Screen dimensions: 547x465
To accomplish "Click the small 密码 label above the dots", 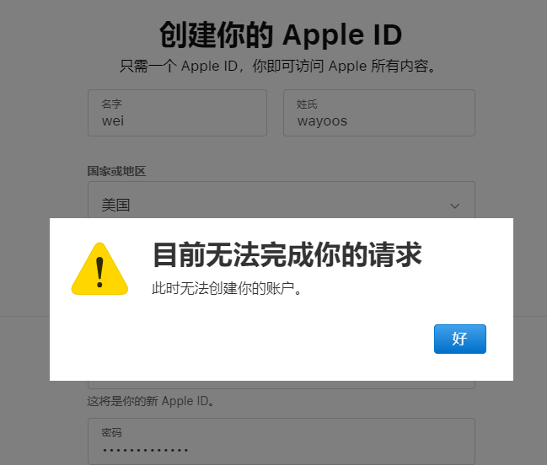I will tap(111, 433).
